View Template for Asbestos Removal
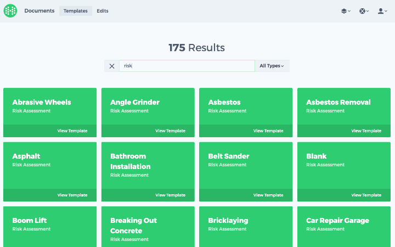 (366, 131)
